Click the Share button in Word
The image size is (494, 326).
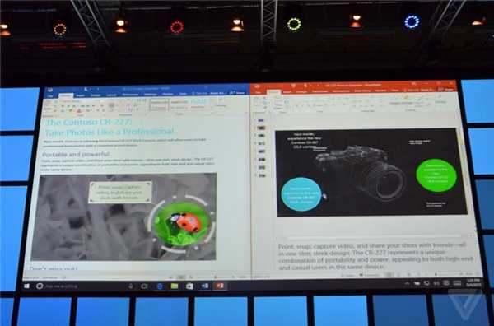pos(237,92)
